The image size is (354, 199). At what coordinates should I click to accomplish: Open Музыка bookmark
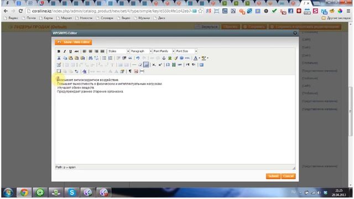pos(142,18)
